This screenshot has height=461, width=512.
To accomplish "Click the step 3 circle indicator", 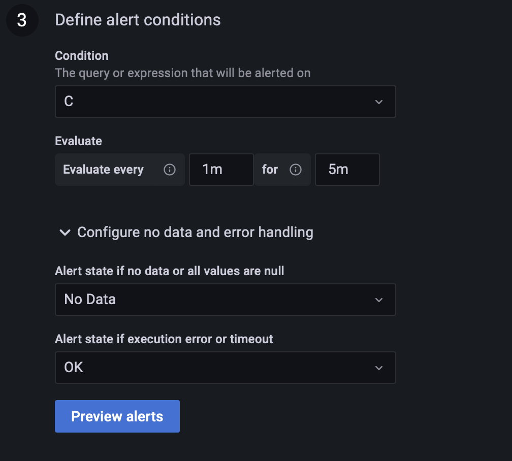I will point(22,20).
